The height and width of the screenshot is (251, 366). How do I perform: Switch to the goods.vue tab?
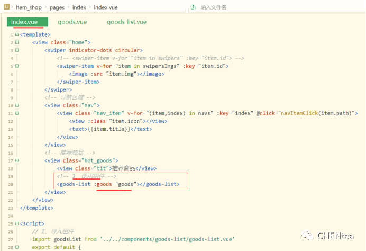[72, 22]
